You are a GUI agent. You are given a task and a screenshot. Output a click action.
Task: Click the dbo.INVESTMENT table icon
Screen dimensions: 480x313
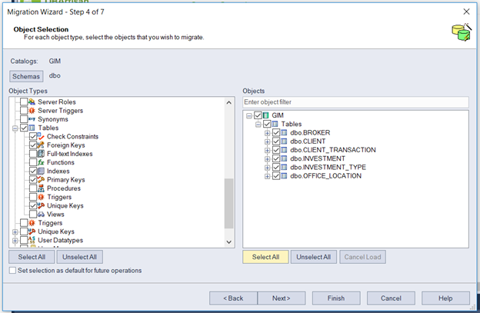tap(284, 158)
